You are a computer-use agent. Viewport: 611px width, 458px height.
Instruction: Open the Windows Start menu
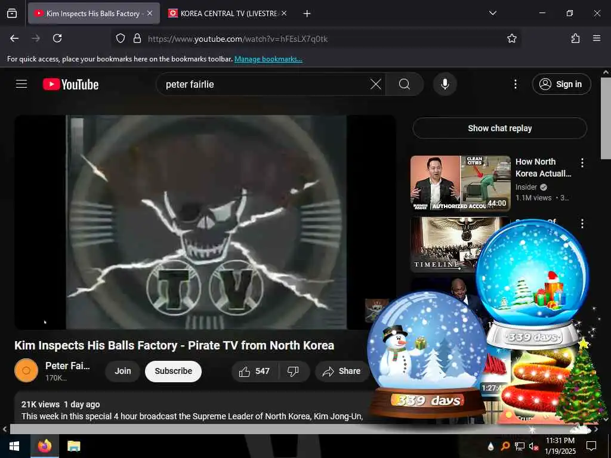[14, 446]
